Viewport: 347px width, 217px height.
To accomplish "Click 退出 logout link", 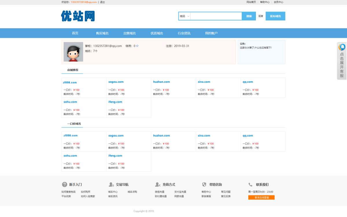I will 102,2.
